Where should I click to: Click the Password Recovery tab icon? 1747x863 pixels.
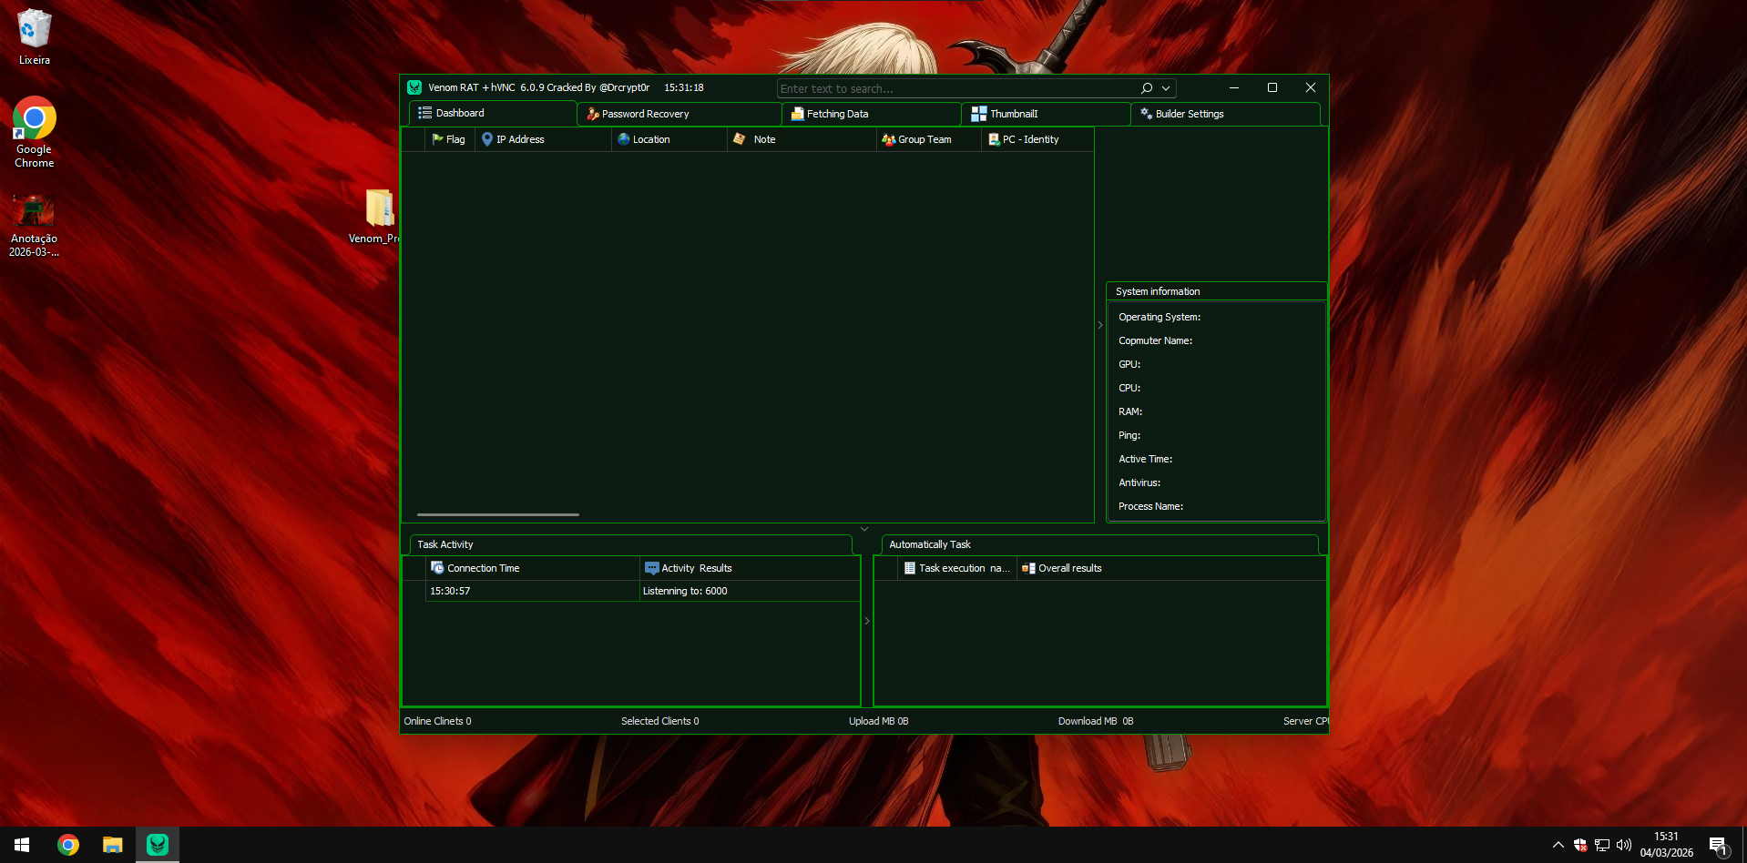pyautogui.click(x=592, y=114)
